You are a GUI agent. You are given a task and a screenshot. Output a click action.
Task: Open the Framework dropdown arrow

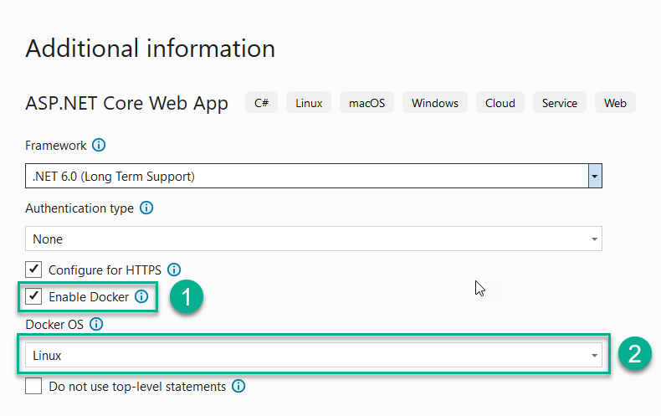pyautogui.click(x=595, y=176)
